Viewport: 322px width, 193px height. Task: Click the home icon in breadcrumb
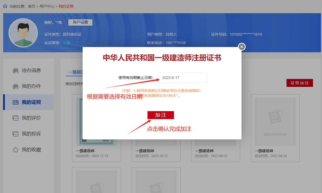pos(5,6)
